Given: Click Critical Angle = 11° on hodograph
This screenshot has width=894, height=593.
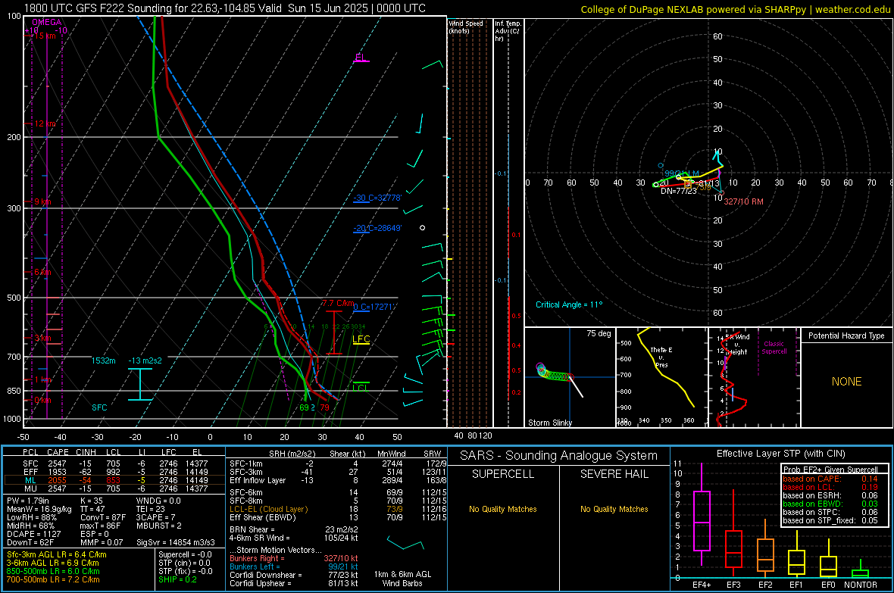Looking at the screenshot, I should coord(569,304).
